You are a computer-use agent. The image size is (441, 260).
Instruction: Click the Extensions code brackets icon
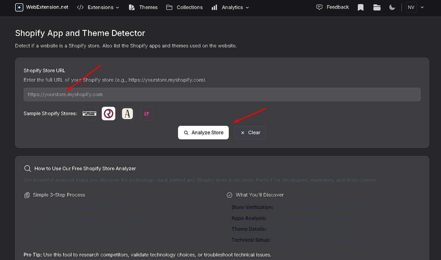coord(80,7)
